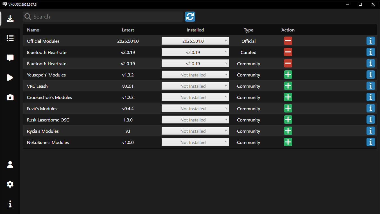Show info for Rycia's Modules

(x=370, y=131)
